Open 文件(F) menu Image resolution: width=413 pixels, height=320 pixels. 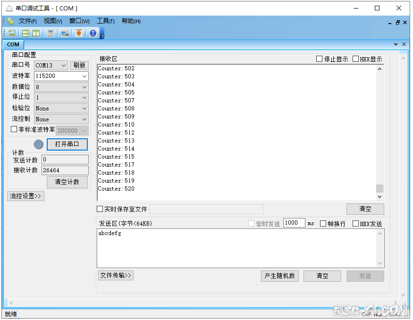pyautogui.click(x=27, y=21)
